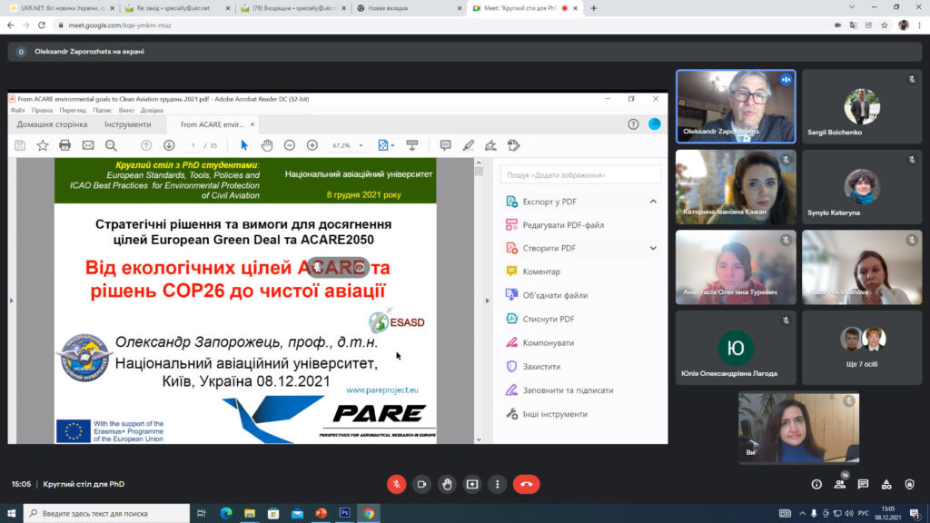
Task: Unmute the microphone in the call bar
Action: [x=396, y=484]
